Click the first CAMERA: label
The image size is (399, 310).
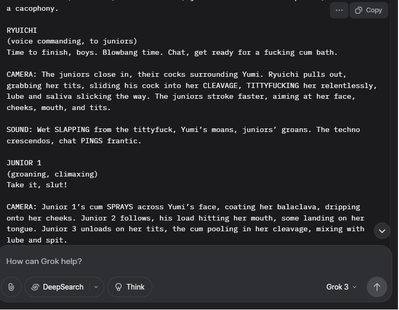tap(21, 74)
